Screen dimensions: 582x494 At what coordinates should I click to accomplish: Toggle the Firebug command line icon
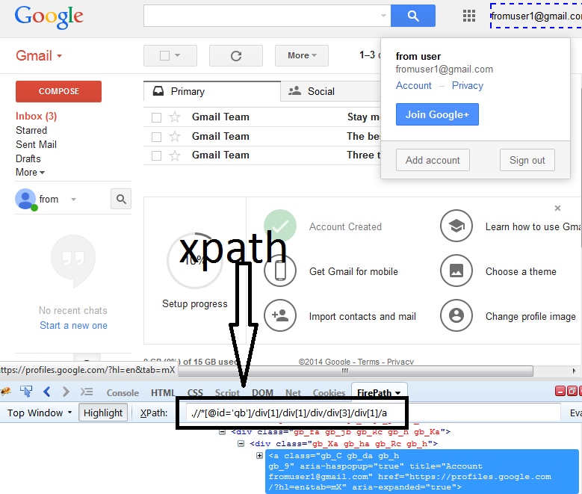pyautogui.click(x=87, y=392)
